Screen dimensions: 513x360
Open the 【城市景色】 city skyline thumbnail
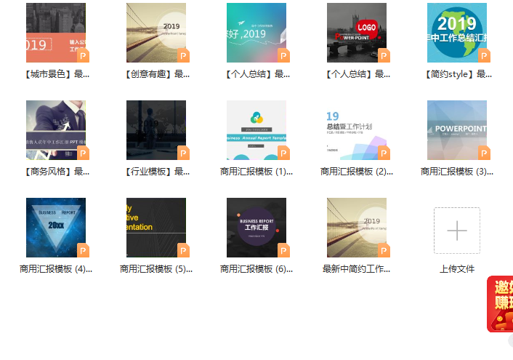point(56,33)
